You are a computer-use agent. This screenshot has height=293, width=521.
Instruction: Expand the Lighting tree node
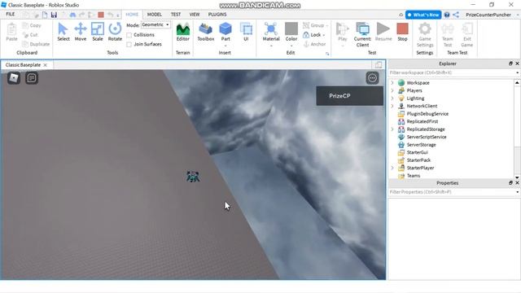click(392, 98)
